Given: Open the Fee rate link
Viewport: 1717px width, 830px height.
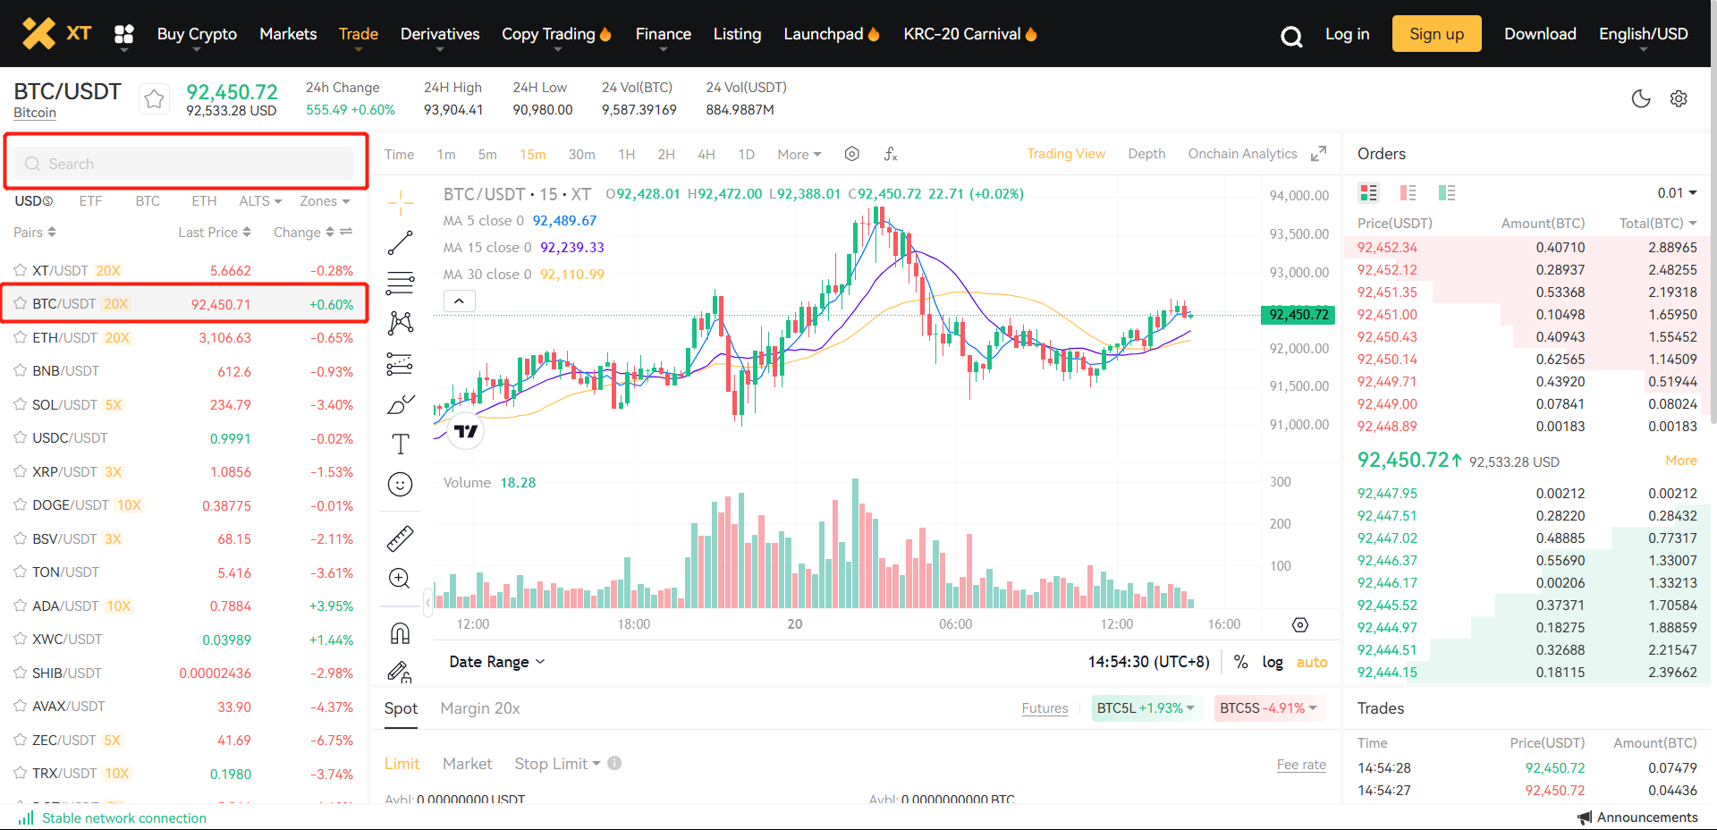Looking at the screenshot, I should click(x=1301, y=765).
